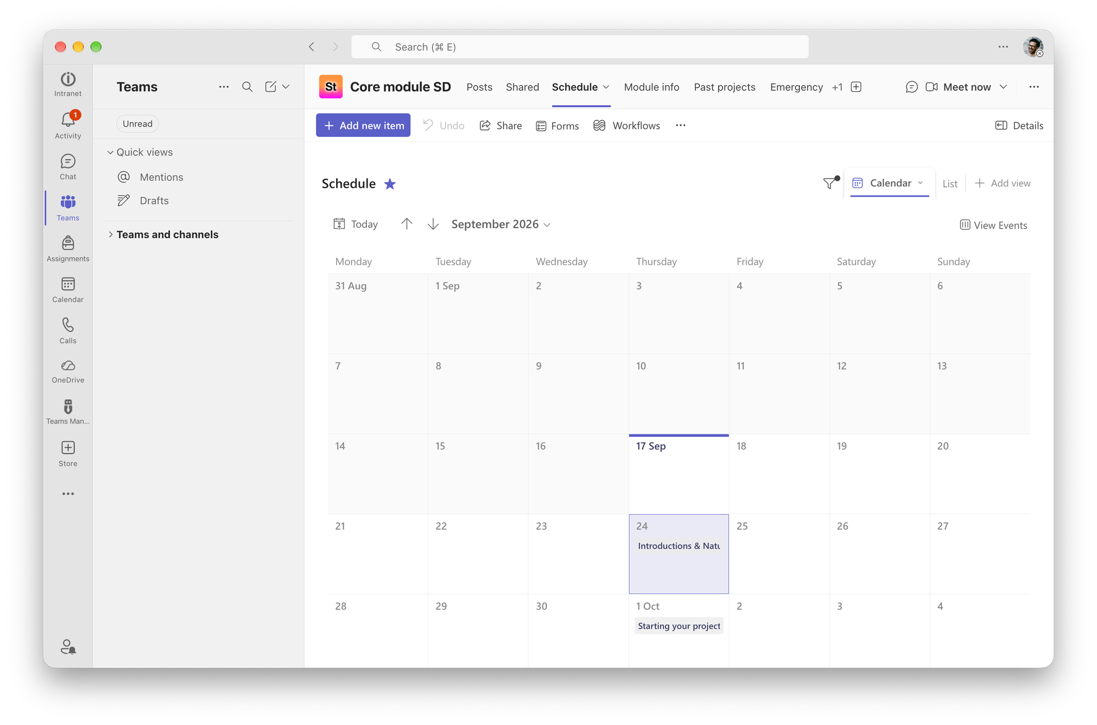
Task: Click Add view
Action: click(1003, 183)
